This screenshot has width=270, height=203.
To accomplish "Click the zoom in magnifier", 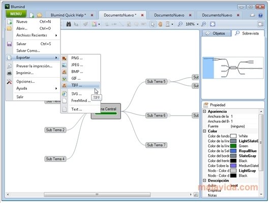I will [x=204, y=24].
